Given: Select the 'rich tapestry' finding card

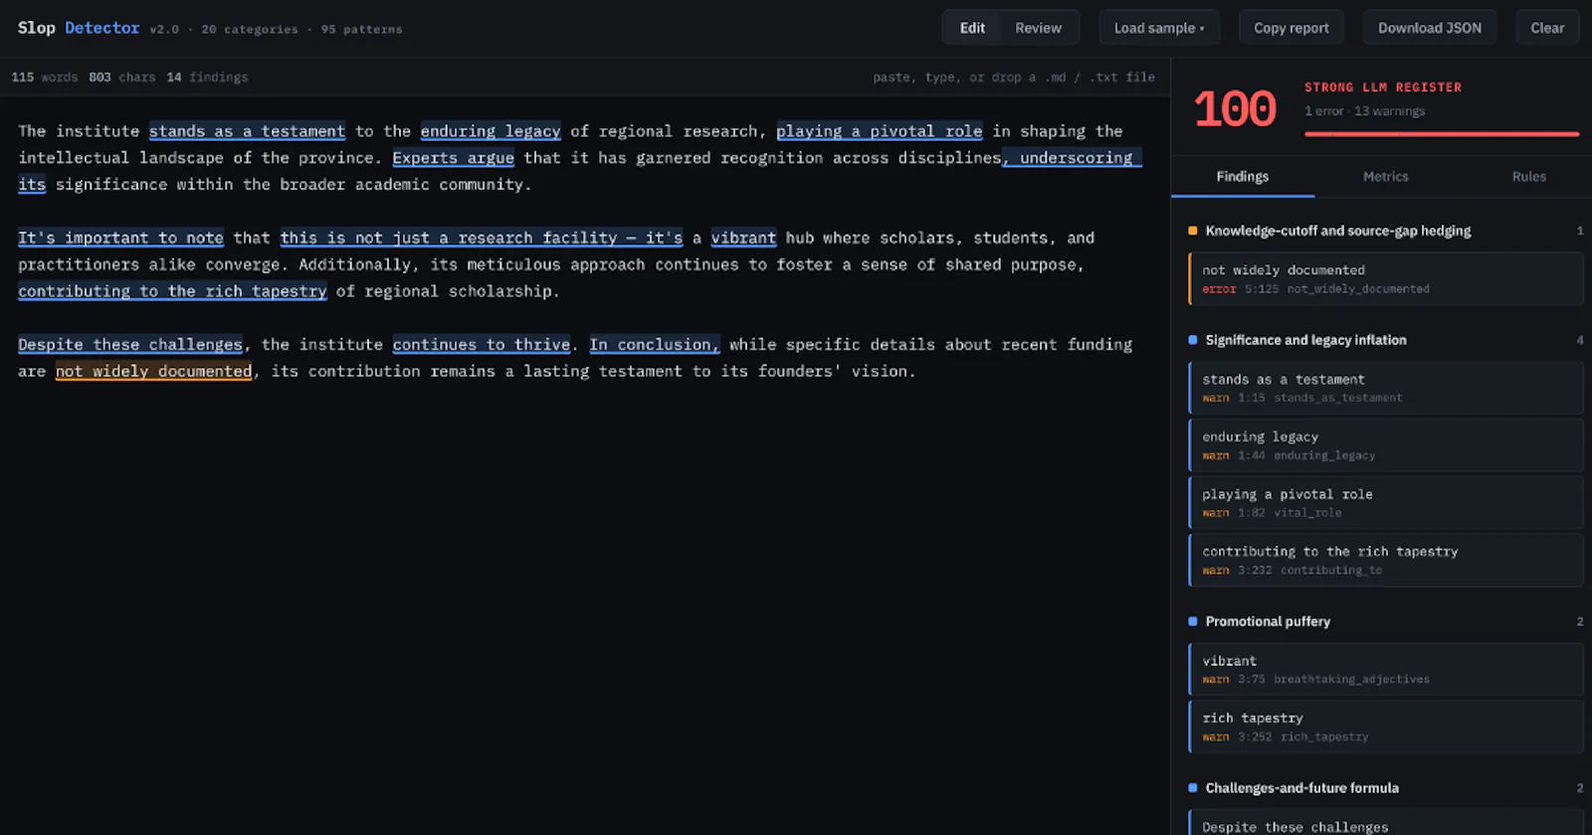Looking at the screenshot, I should [x=1385, y=727].
